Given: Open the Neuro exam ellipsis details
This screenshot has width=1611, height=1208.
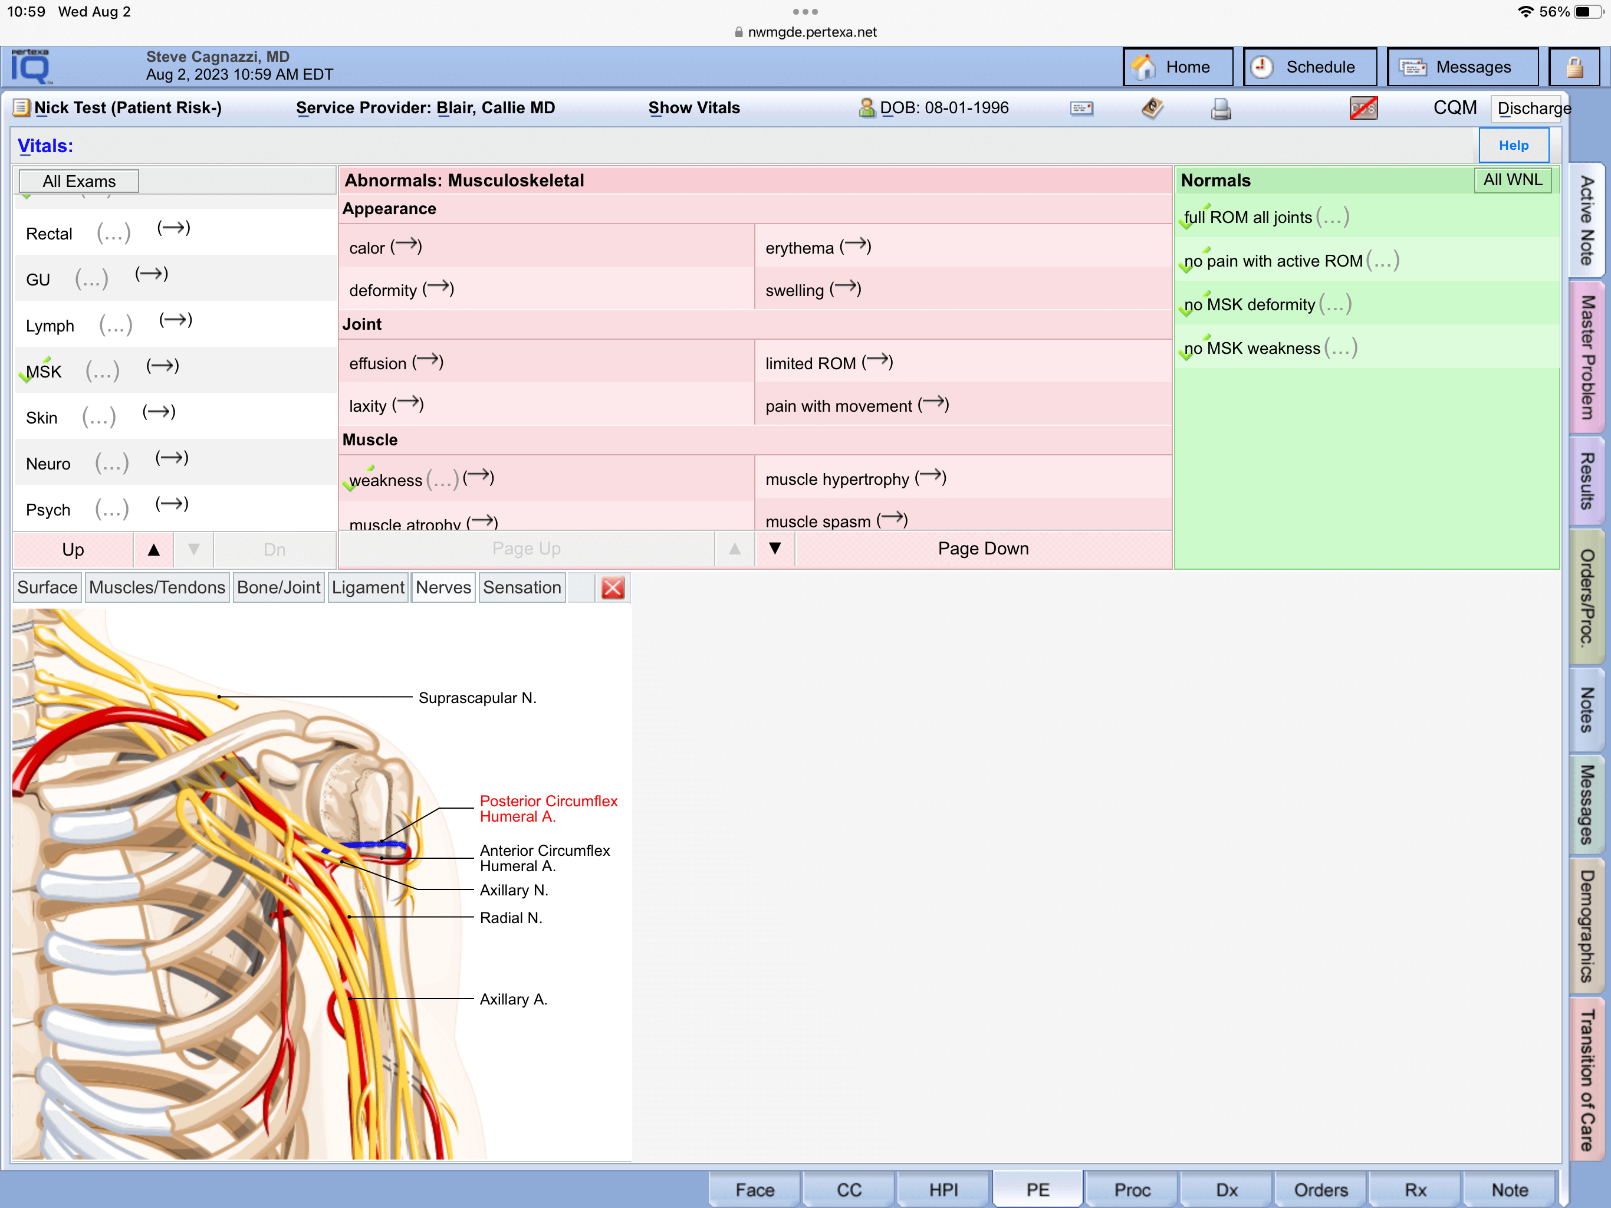Looking at the screenshot, I should point(111,464).
